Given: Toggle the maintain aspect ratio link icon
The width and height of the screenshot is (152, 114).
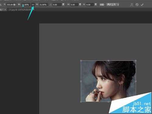Looking at the screenshot, I should click(x=33, y=5).
